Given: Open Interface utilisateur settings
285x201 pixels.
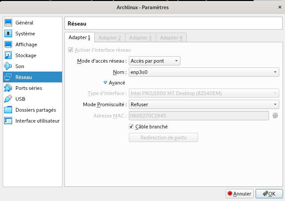Looking at the screenshot, I should tap(32, 121).
